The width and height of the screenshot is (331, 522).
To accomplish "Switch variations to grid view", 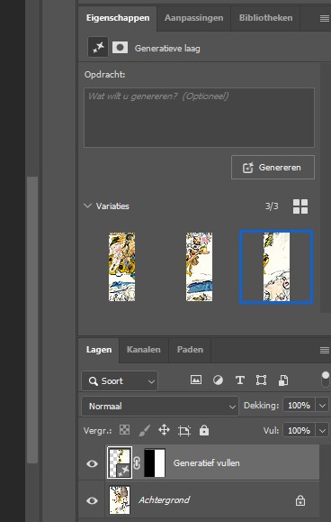I will [x=300, y=206].
